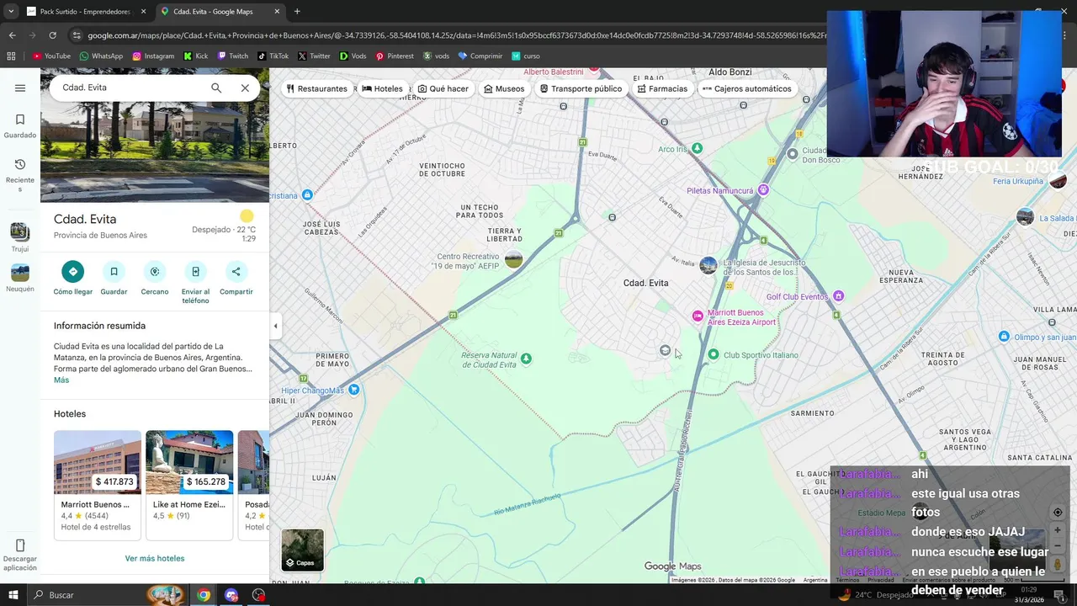
Task: Open the Pinterest bookmark
Action: point(395,56)
